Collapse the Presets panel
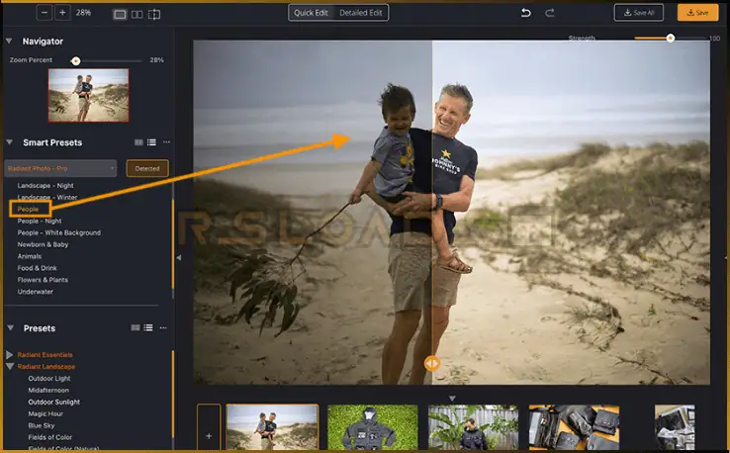 [x=10, y=327]
